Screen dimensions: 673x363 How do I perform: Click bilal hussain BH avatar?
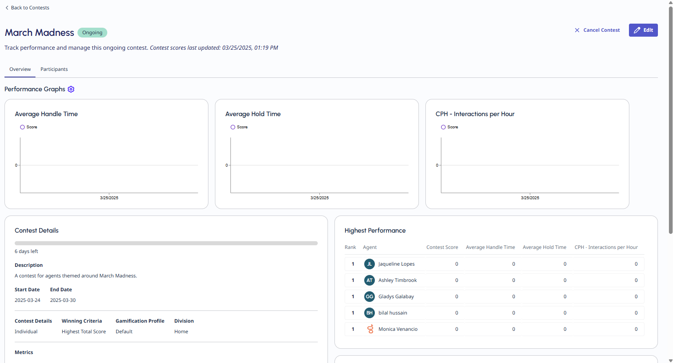pyautogui.click(x=369, y=313)
